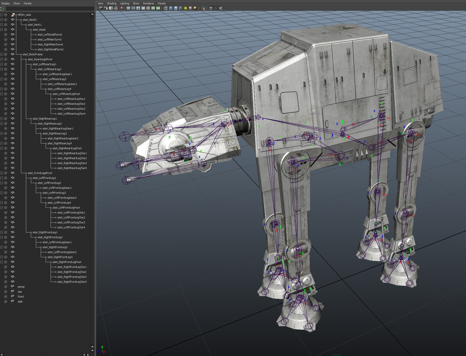Viewport: 466px width, 356px height.
Task: Click the camera icon beside top
Action: (13, 292)
